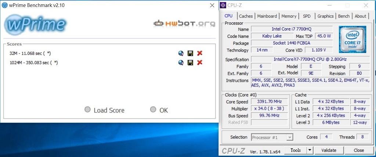Viewport: 376px width, 157px height.
Task: Close the CPU-Z window via title bar X
Action: tap(366, 5)
